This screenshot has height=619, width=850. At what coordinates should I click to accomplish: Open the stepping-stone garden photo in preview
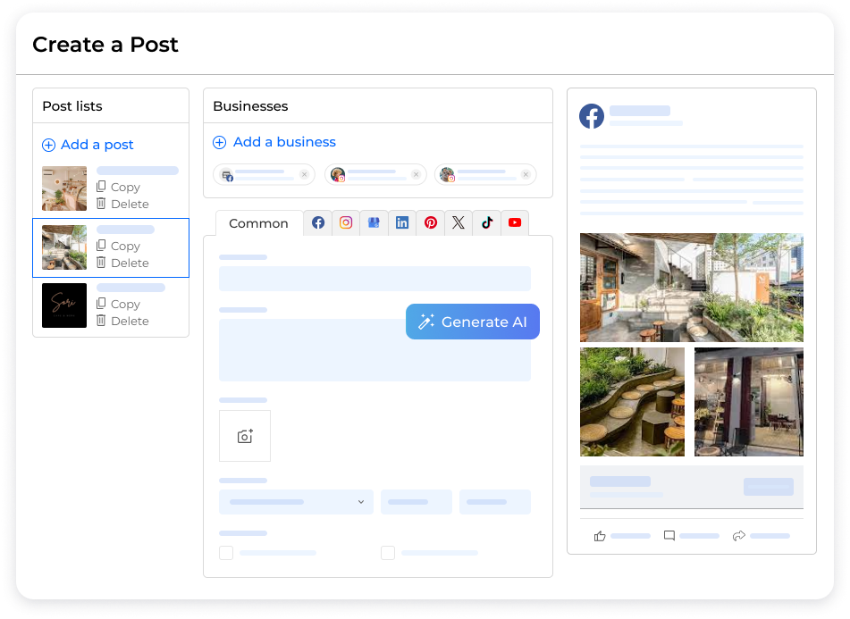coord(632,402)
